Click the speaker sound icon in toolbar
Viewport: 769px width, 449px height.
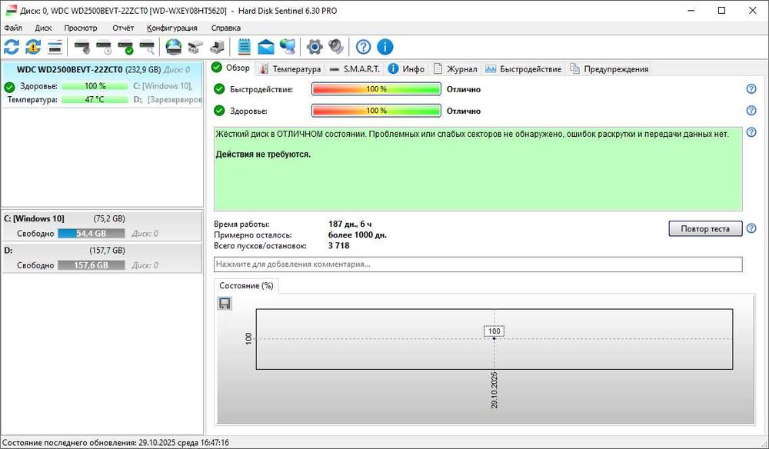pos(336,47)
